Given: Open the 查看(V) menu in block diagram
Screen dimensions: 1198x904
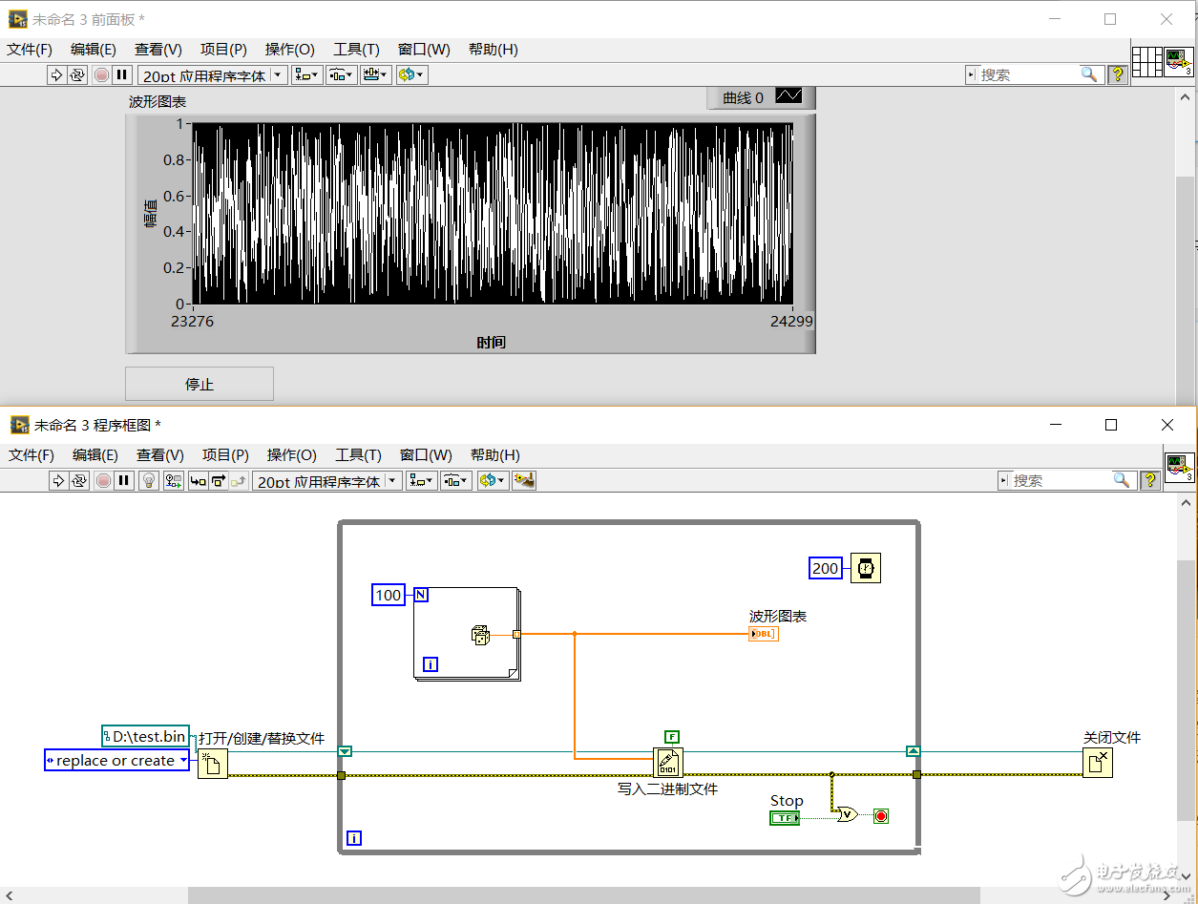Looking at the screenshot, I should click(159, 455).
